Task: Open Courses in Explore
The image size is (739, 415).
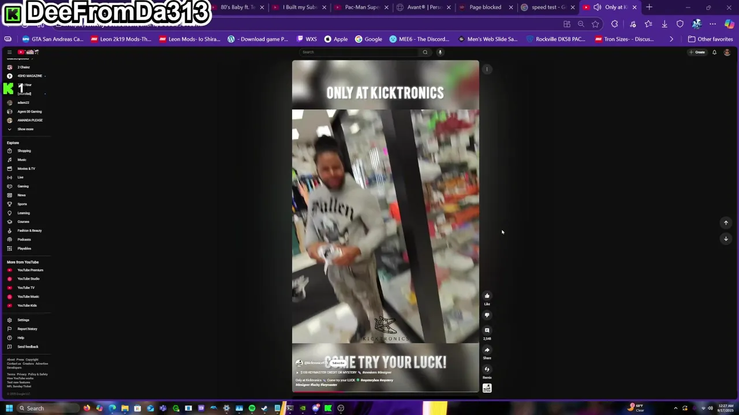Action: [x=23, y=222]
